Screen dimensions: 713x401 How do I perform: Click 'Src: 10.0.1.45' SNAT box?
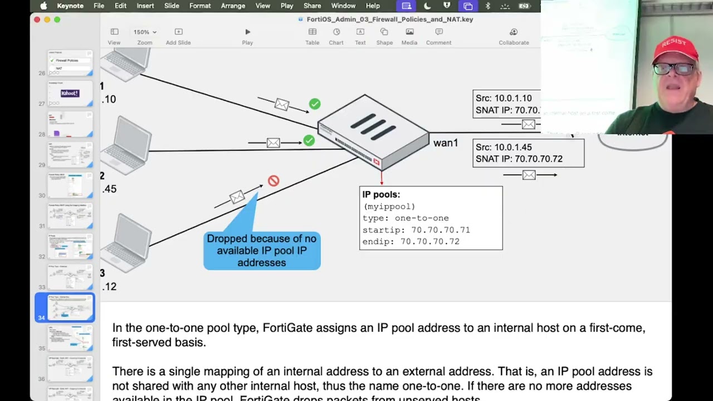coord(529,153)
